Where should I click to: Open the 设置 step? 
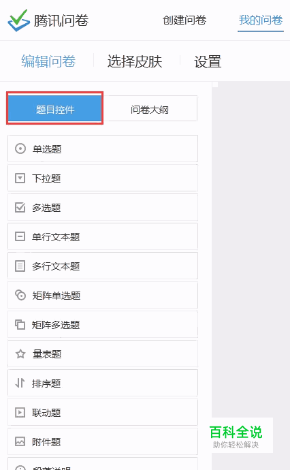click(x=208, y=62)
